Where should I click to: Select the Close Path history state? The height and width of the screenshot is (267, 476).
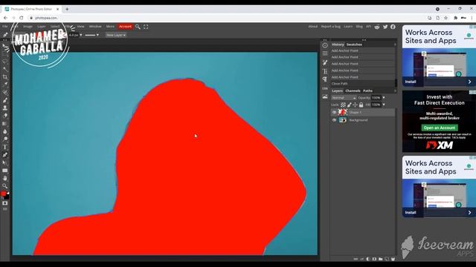click(x=363, y=84)
